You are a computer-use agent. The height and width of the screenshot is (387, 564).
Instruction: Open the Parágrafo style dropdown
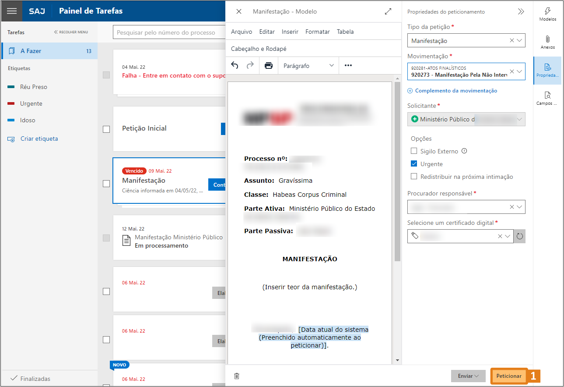[x=308, y=66]
